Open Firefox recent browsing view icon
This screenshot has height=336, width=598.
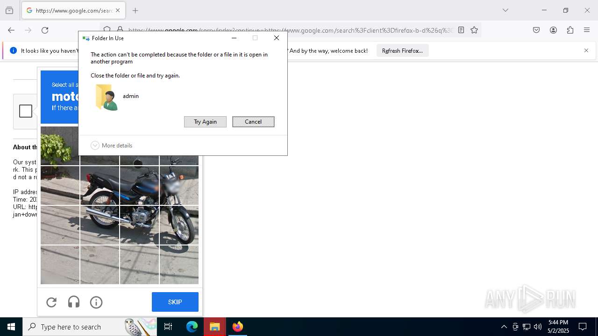[x=9, y=10]
